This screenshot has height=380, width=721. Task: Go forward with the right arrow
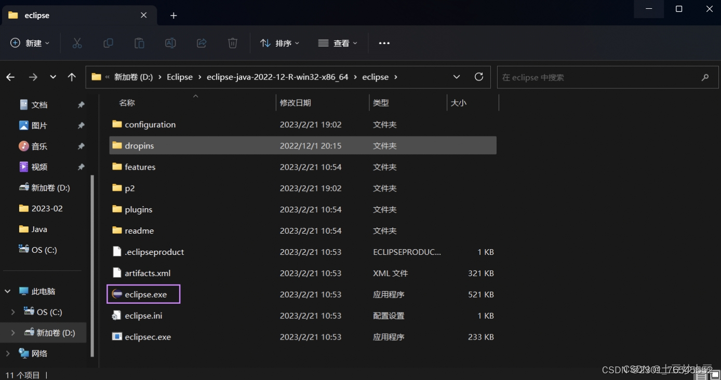point(33,77)
